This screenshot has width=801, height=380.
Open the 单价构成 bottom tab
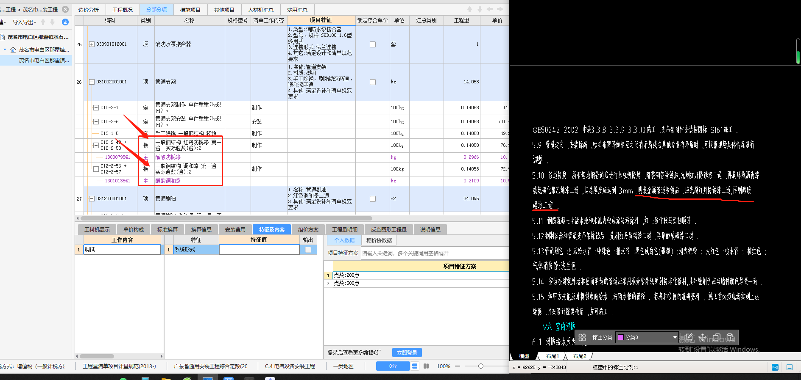(x=134, y=229)
